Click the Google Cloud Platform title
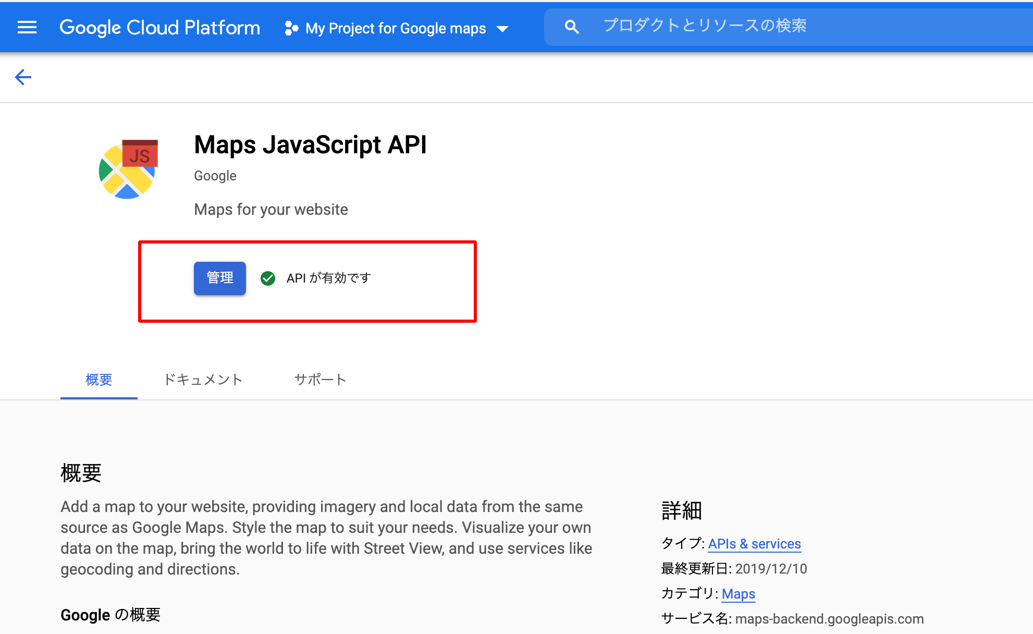 click(x=159, y=28)
